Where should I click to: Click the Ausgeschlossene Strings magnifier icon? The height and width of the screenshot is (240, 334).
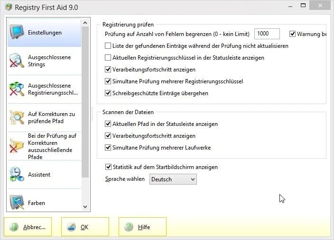pos(17,61)
